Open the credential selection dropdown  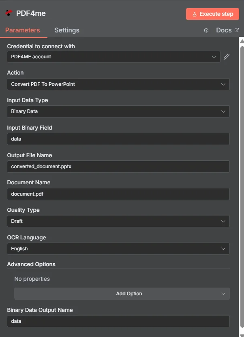113,57
